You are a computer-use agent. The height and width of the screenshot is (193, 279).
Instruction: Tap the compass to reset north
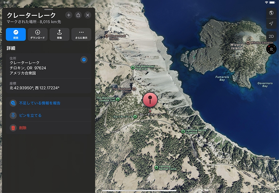coord(271,49)
